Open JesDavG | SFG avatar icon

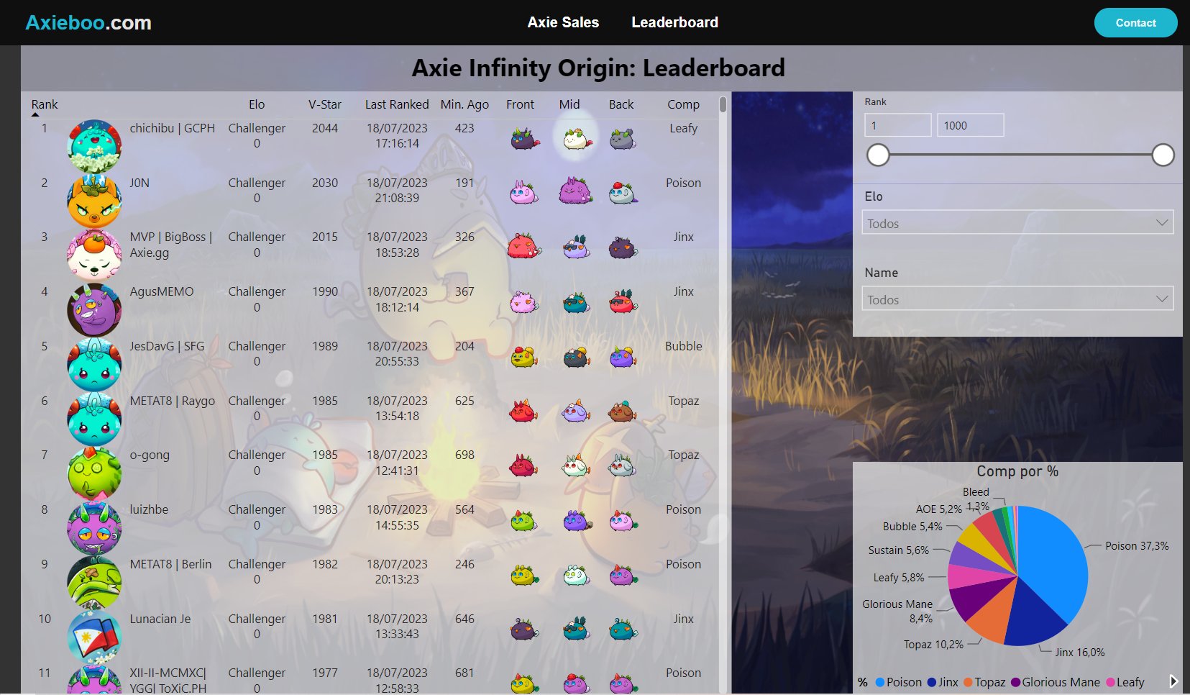[x=94, y=364]
